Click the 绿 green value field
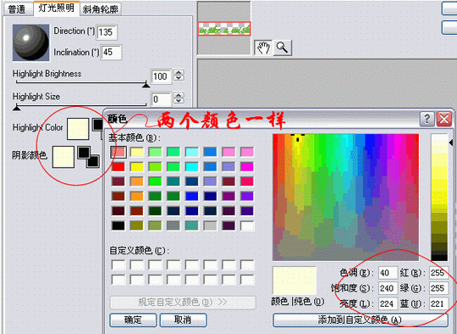This screenshot has width=457, height=334. click(438, 288)
